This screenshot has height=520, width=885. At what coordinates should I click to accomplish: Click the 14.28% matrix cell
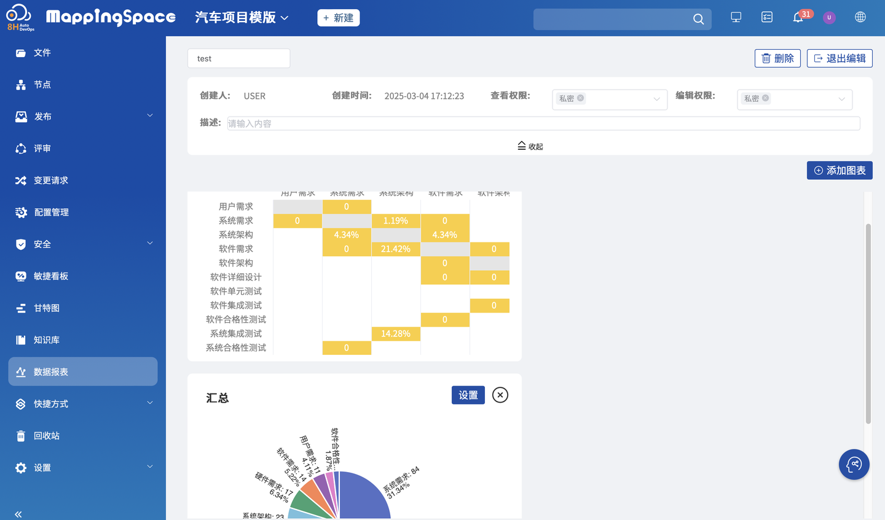click(x=396, y=333)
